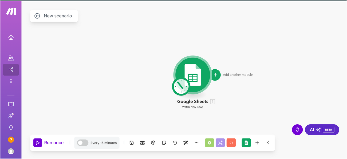Rename the New scenario title
The width and height of the screenshot is (347, 159).
(58, 16)
